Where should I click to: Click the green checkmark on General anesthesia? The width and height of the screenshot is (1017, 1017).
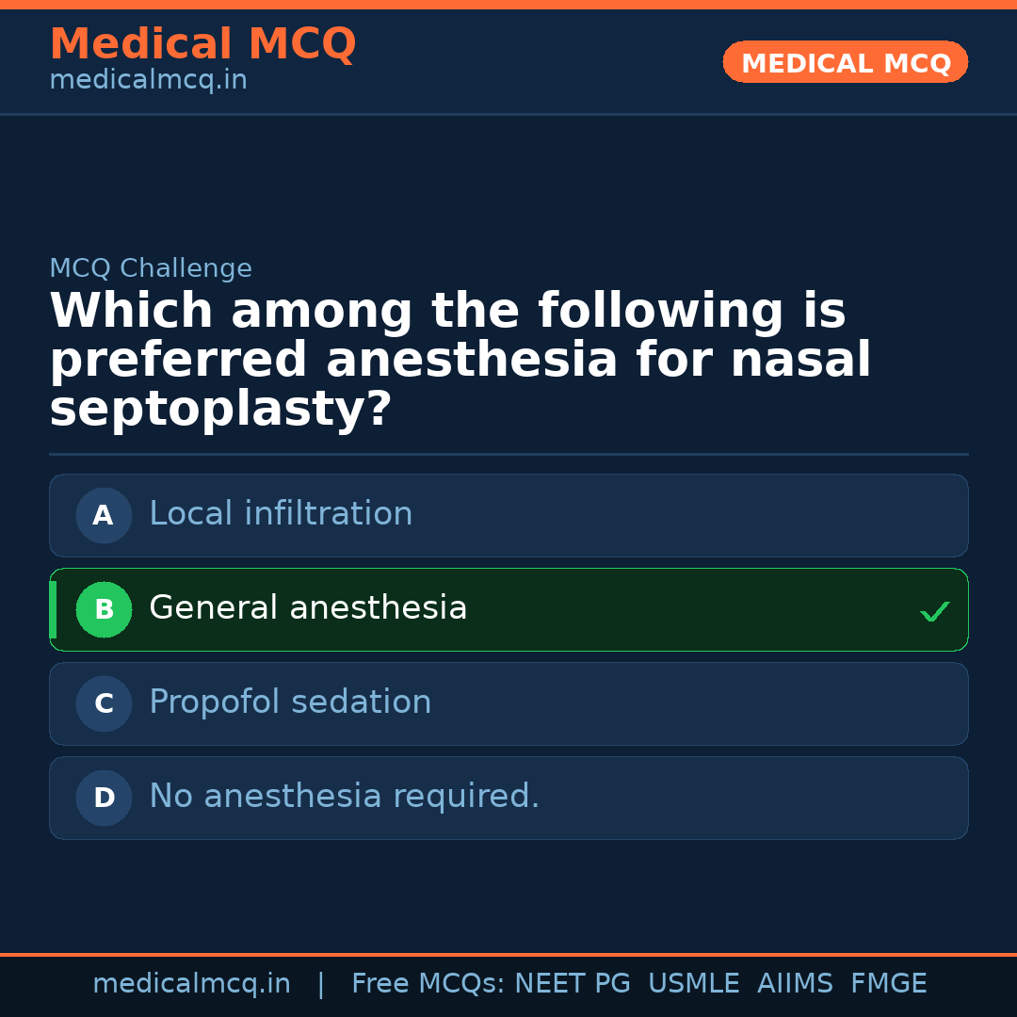(x=934, y=612)
